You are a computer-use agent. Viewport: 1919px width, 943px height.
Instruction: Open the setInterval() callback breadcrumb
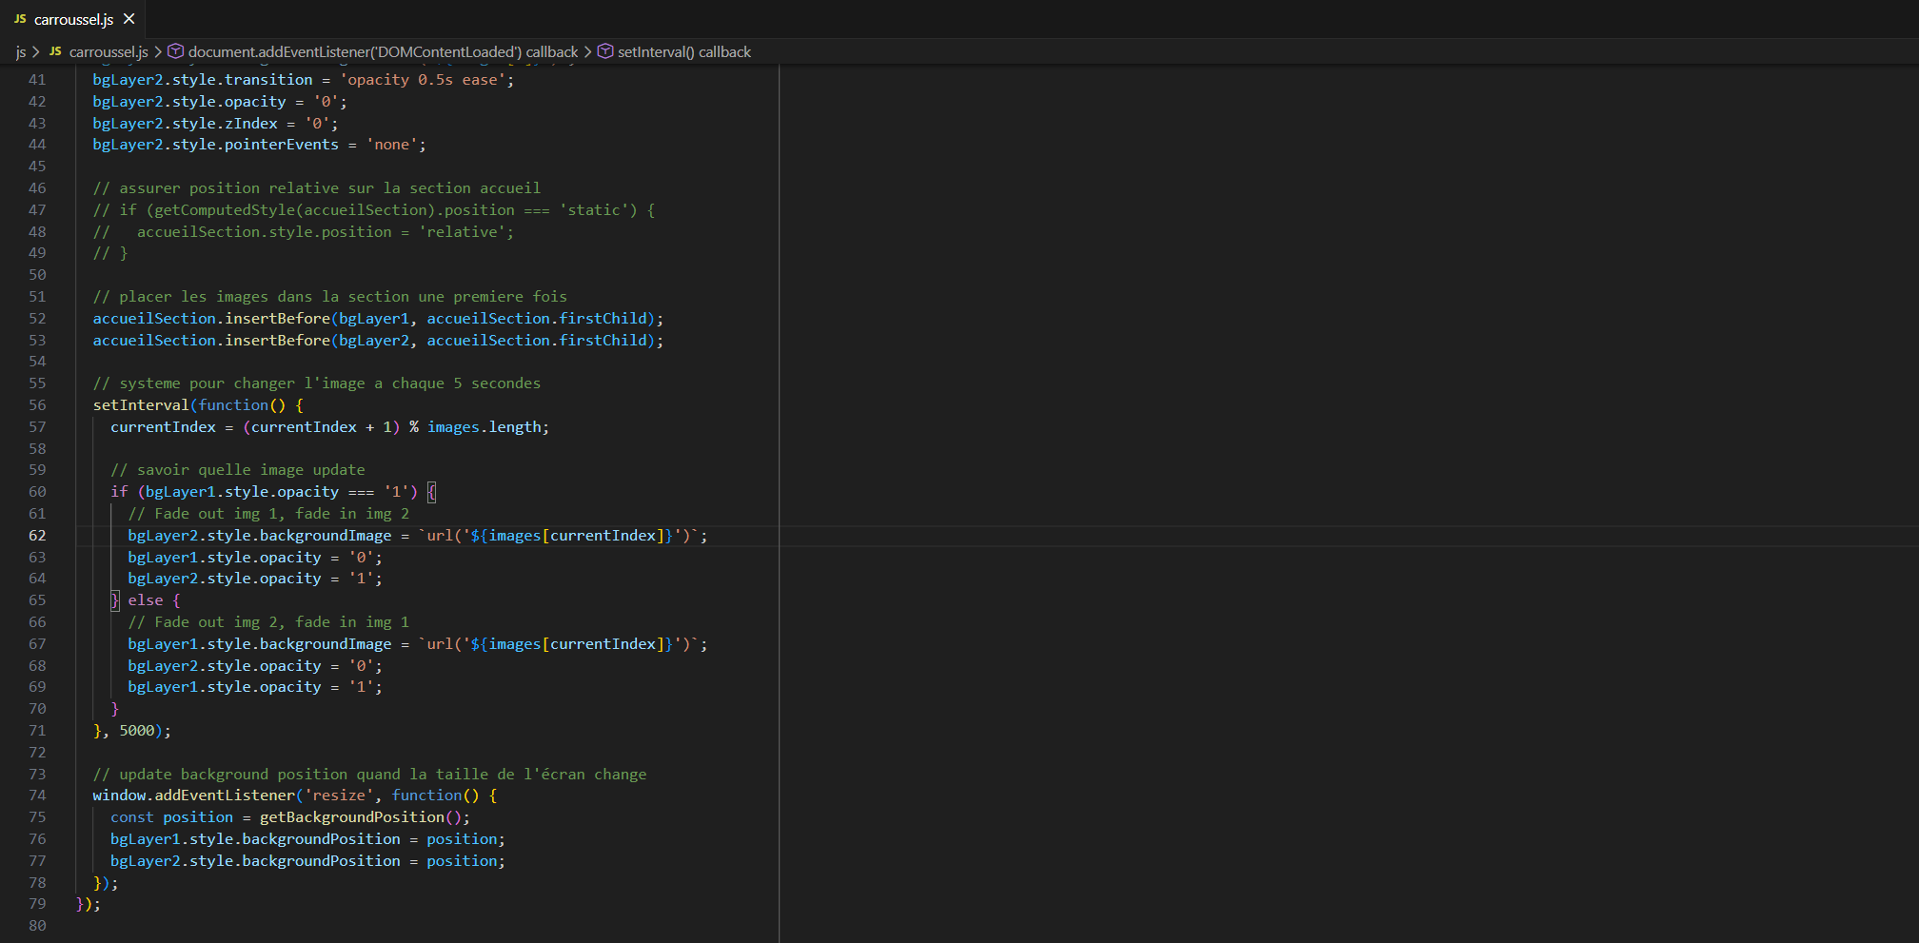tap(683, 51)
